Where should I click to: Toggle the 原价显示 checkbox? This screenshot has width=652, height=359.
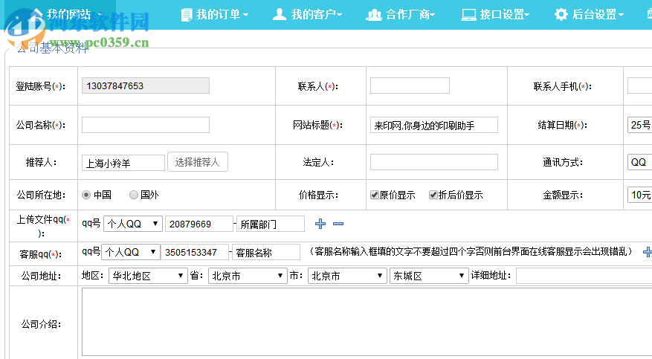(x=375, y=195)
